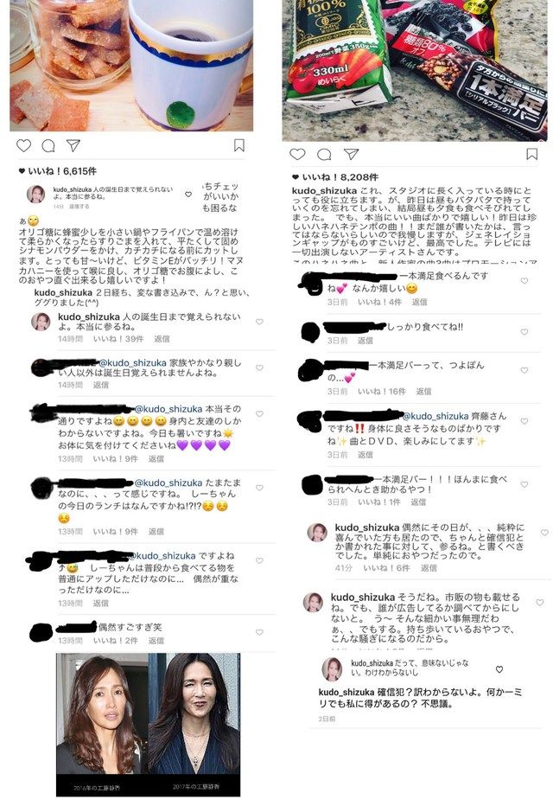Like the left post with heart icon
The width and height of the screenshot is (553, 799).
point(24,146)
